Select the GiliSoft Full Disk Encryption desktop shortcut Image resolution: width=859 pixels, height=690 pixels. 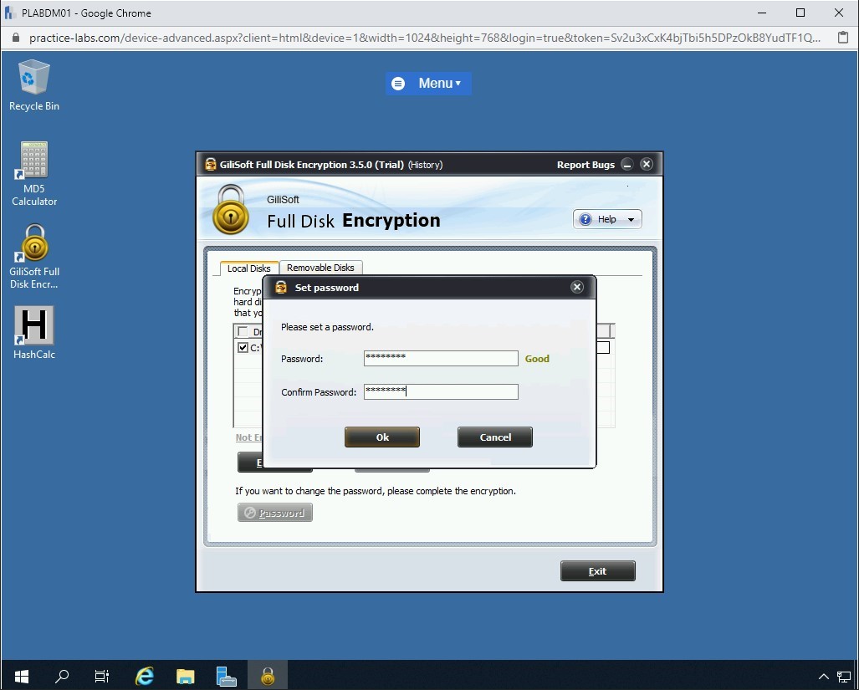pos(34,255)
